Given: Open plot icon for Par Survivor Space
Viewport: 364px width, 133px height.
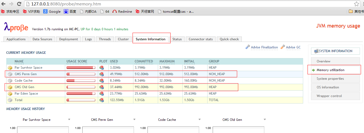Looking at the screenshot, I should 102,68.
